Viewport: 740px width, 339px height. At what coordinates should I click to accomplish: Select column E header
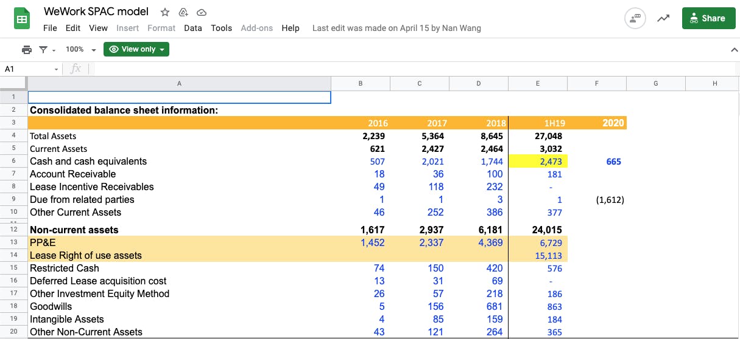538,83
